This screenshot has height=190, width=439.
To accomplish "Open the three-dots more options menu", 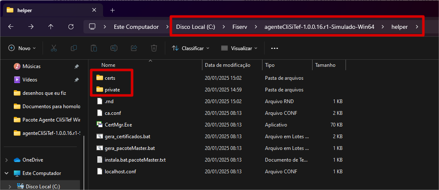I will click(274, 48).
